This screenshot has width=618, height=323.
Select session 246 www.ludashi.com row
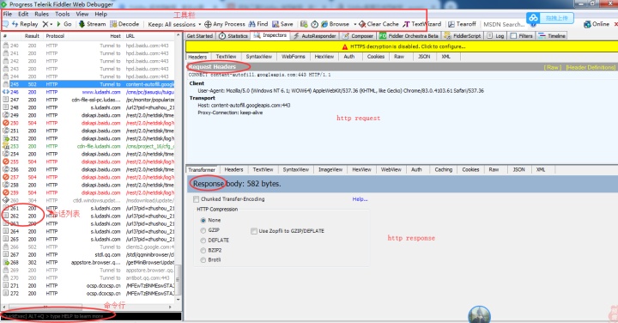[x=88, y=92]
